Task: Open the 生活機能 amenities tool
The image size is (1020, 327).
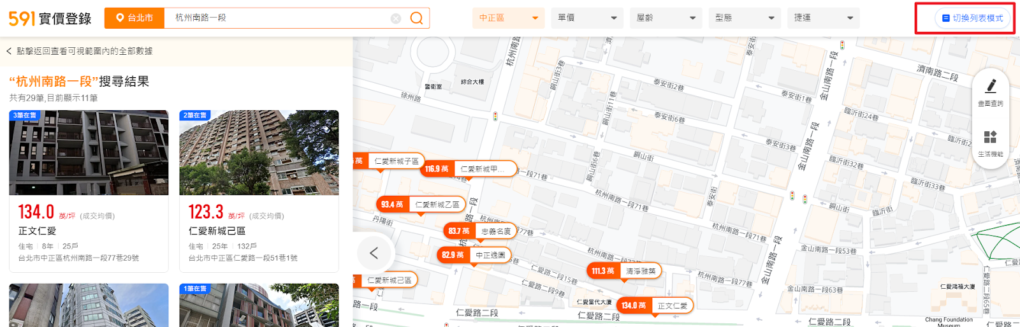Action: tap(990, 143)
